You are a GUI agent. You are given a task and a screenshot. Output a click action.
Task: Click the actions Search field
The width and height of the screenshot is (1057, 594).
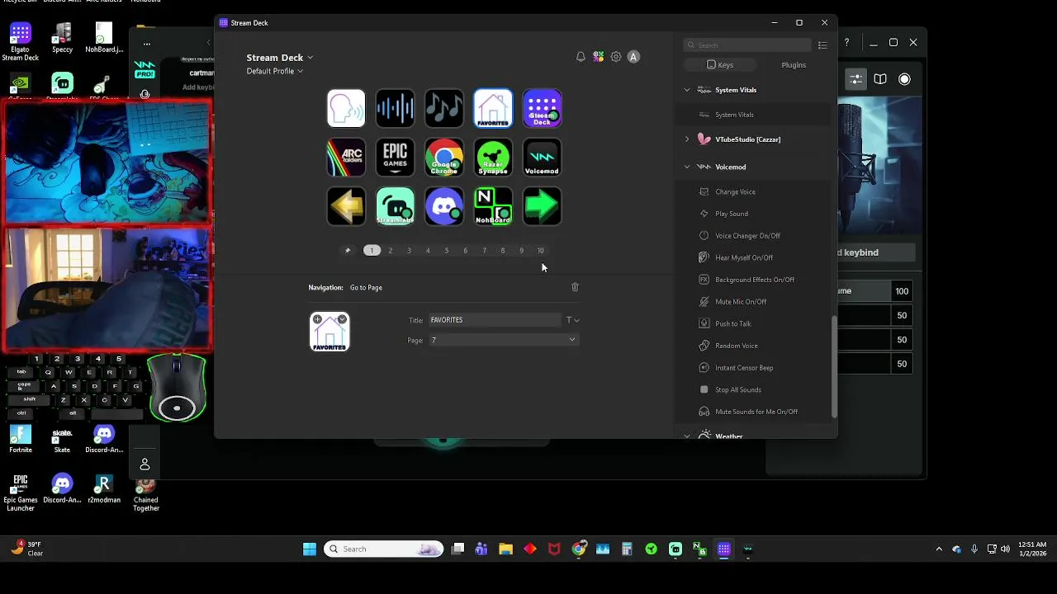(x=748, y=45)
